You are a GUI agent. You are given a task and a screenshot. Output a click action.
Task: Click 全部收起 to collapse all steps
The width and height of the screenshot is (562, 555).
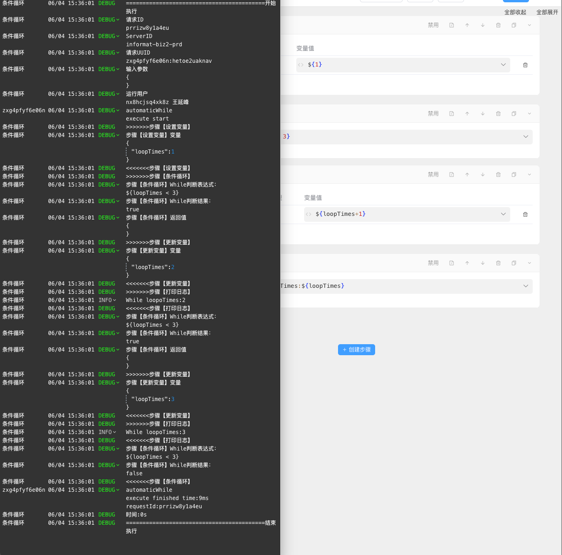pyautogui.click(x=515, y=12)
